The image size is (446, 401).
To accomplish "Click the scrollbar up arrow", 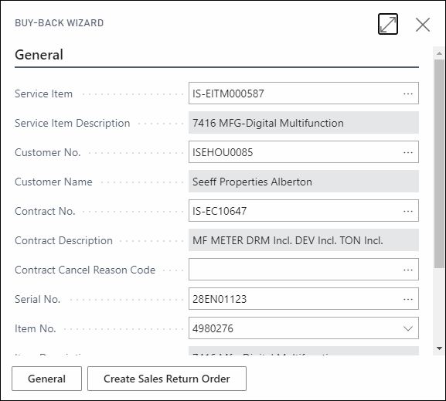I will [x=439, y=53].
